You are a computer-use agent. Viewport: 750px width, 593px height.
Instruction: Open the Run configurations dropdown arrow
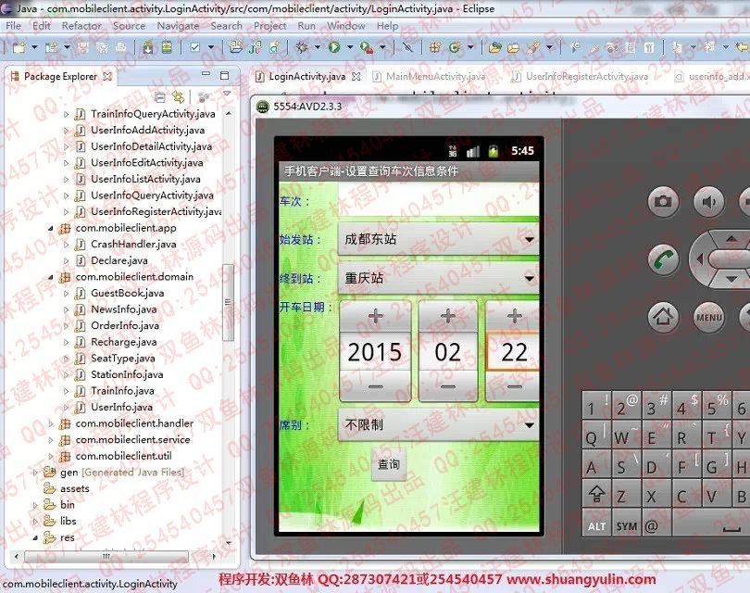tap(350, 47)
